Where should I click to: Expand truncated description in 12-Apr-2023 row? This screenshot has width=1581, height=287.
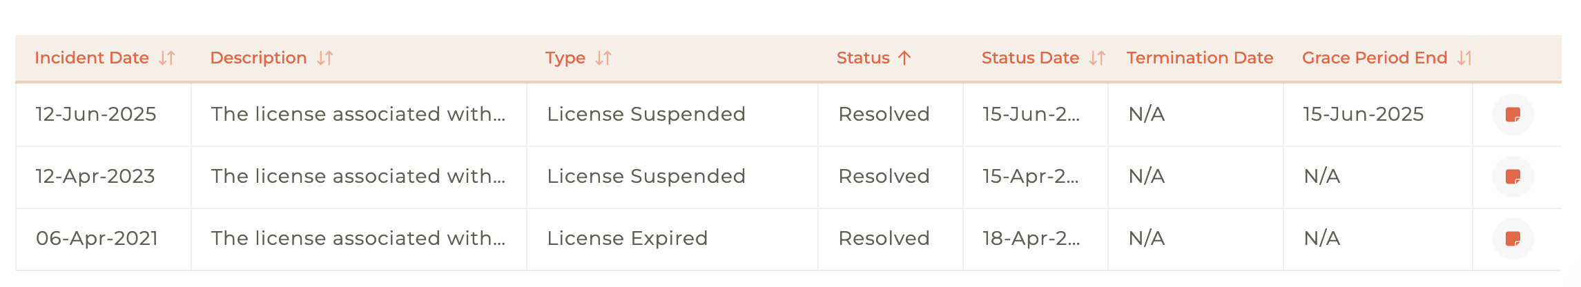[x=358, y=177]
